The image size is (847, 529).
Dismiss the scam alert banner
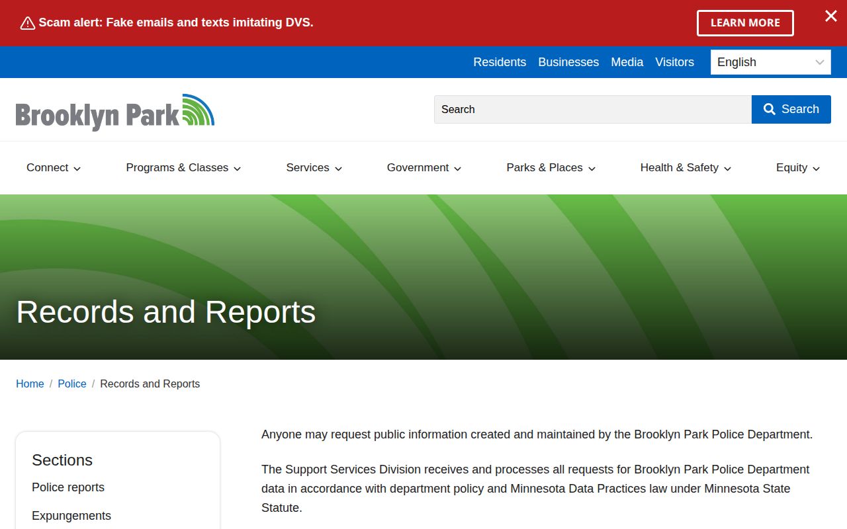[x=831, y=16]
